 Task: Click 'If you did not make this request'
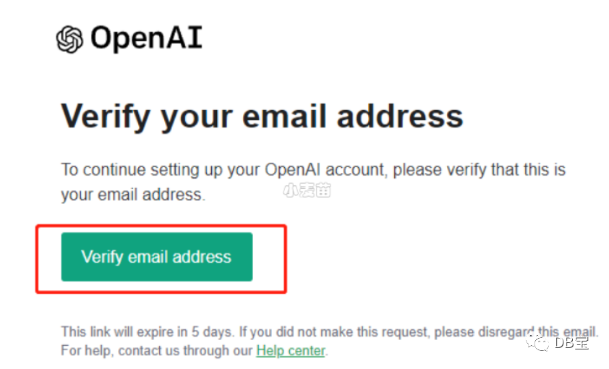(x=334, y=332)
